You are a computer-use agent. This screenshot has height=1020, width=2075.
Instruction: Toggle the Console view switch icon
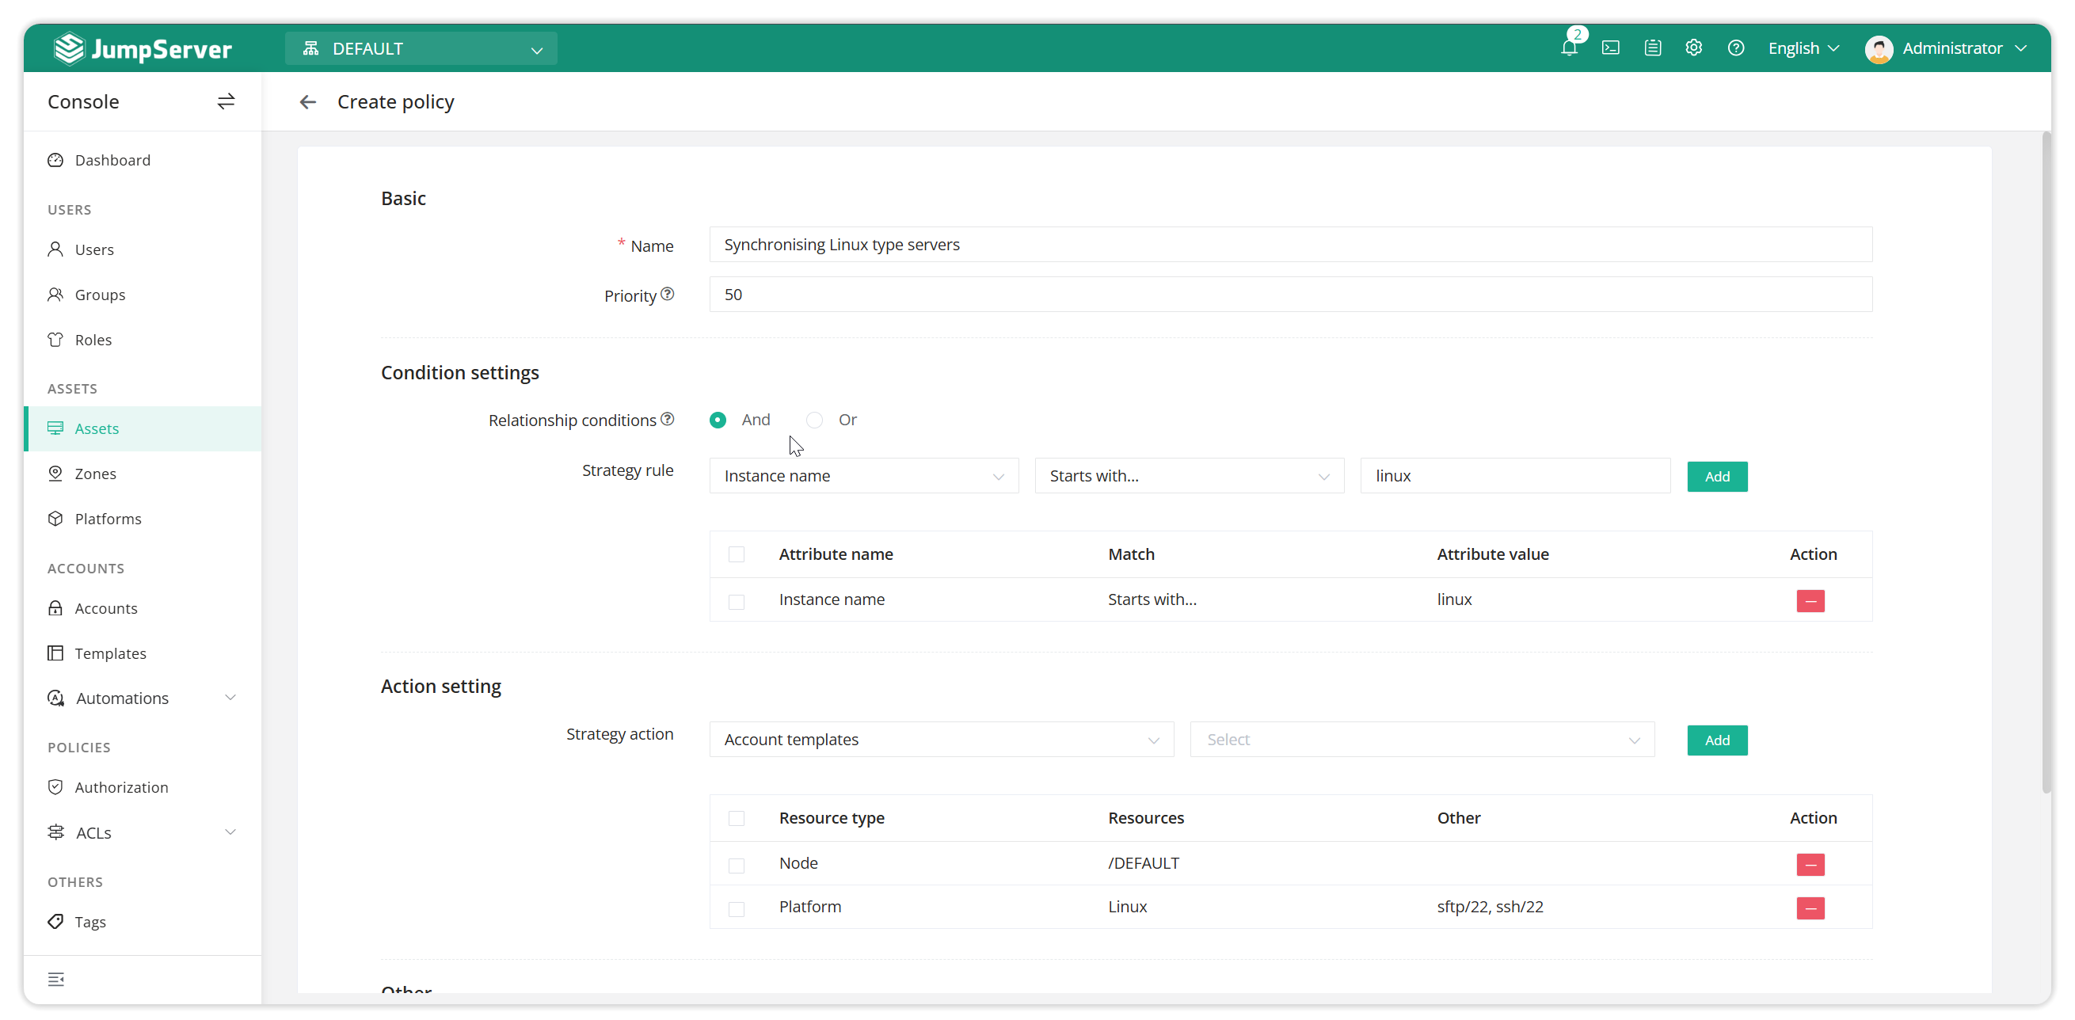tap(226, 101)
